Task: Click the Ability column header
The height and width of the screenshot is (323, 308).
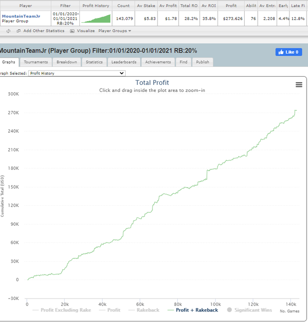Action: coord(251,6)
